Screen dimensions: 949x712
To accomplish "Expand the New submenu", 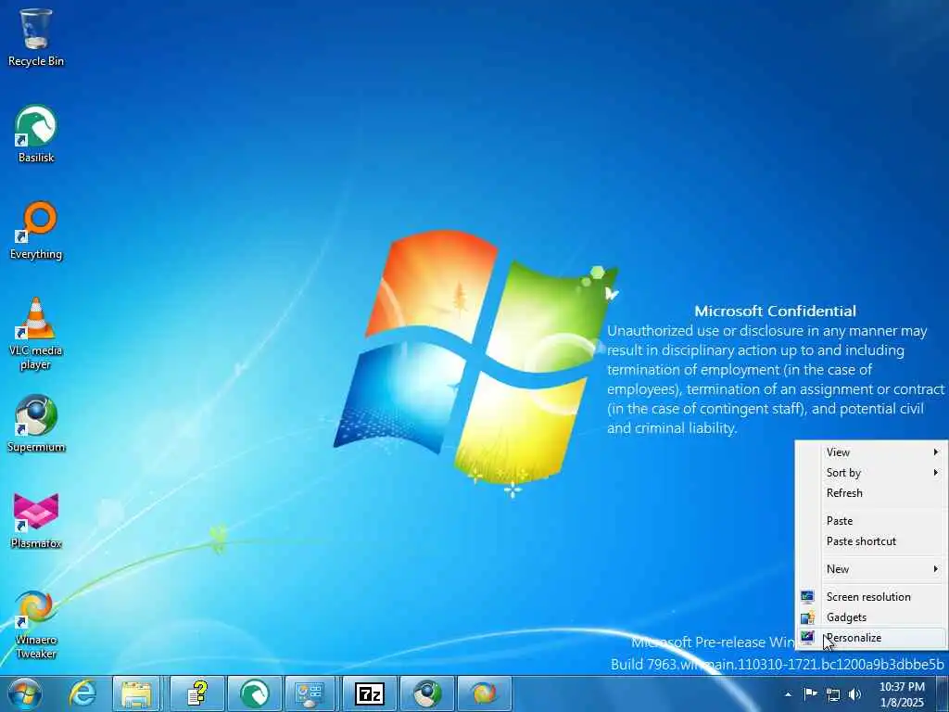I will (871, 569).
